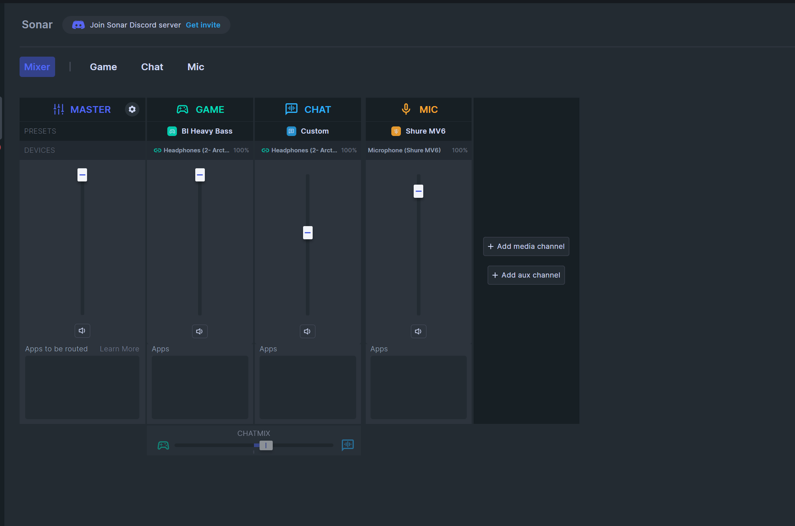This screenshot has width=795, height=526.
Task: Click the Master sliders icon
Action: 59,109
